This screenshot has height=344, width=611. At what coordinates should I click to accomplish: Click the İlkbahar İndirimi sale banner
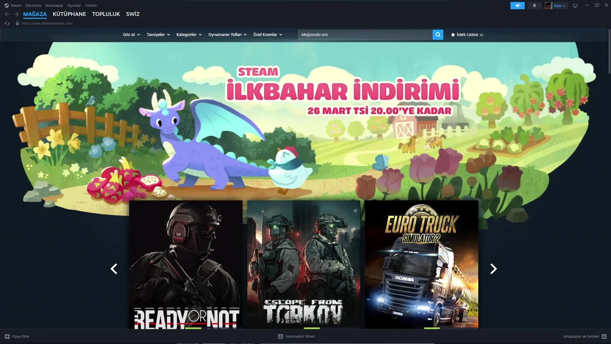305,122
